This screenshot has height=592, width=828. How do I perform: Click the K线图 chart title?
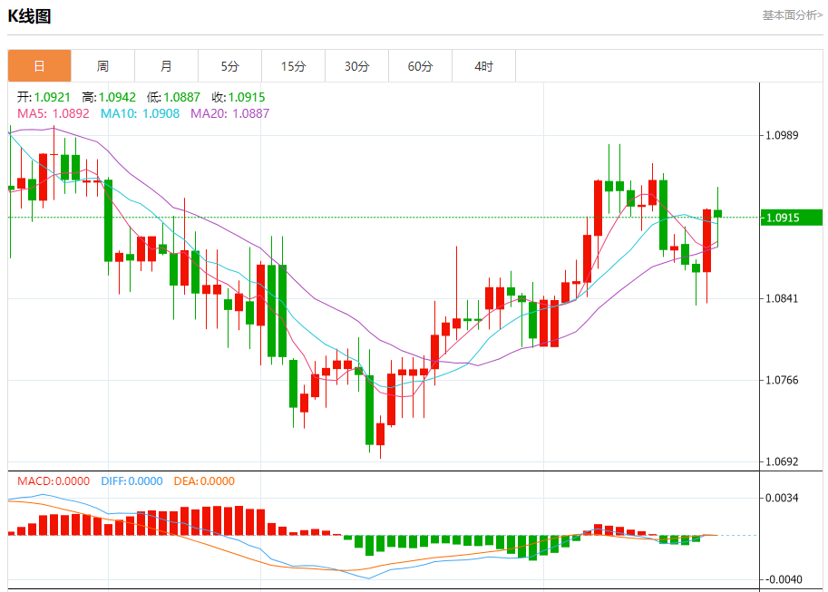(29, 15)
